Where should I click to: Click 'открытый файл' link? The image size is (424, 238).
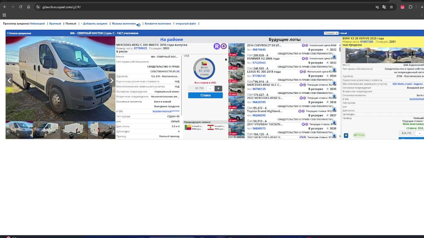(186, 23)
